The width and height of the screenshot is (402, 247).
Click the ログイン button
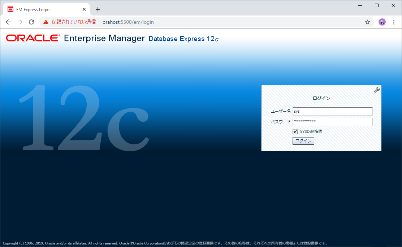pos(303,141)
